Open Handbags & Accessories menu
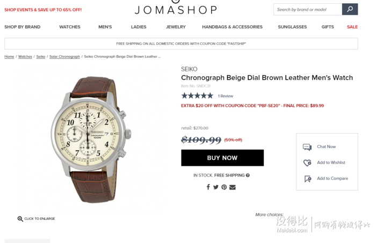Screen dimensions: 376x243 tap(233, 27)
